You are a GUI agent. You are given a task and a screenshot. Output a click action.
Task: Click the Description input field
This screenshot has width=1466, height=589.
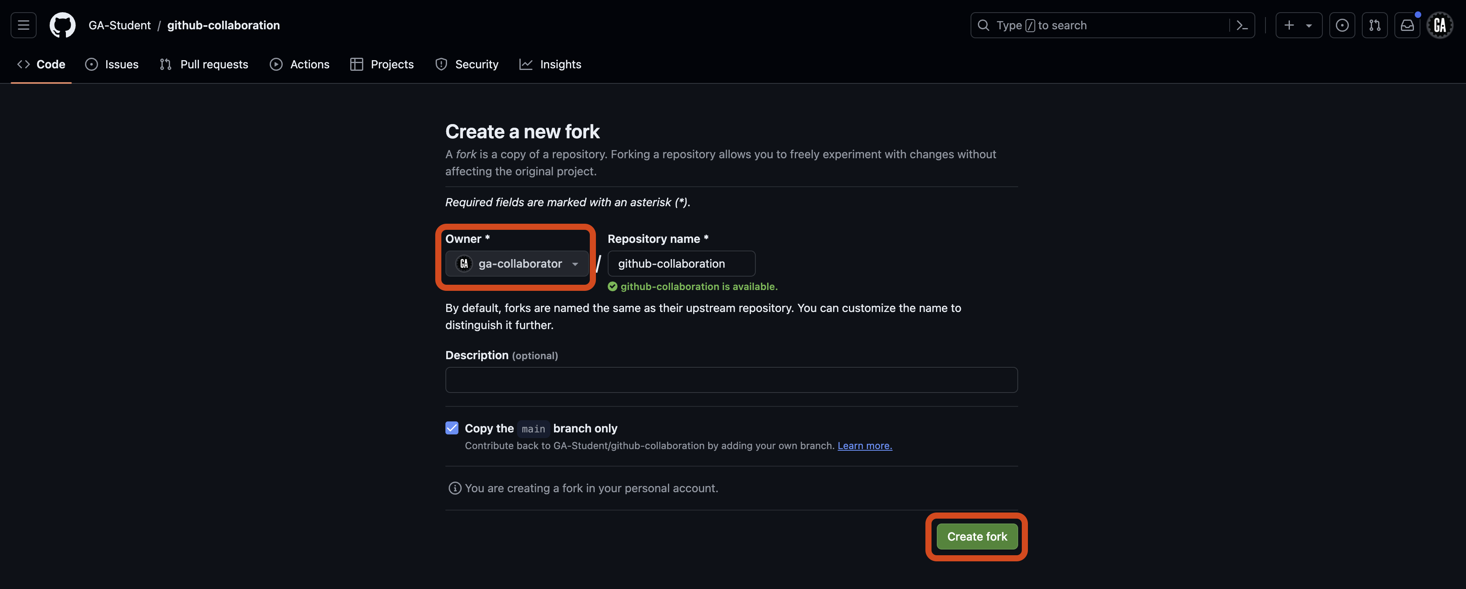tap(731, 380)
